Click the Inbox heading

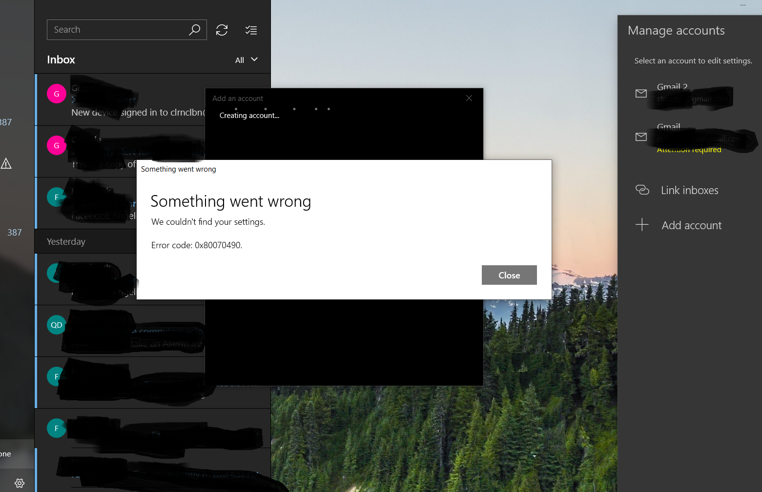[x=61, y=59]
